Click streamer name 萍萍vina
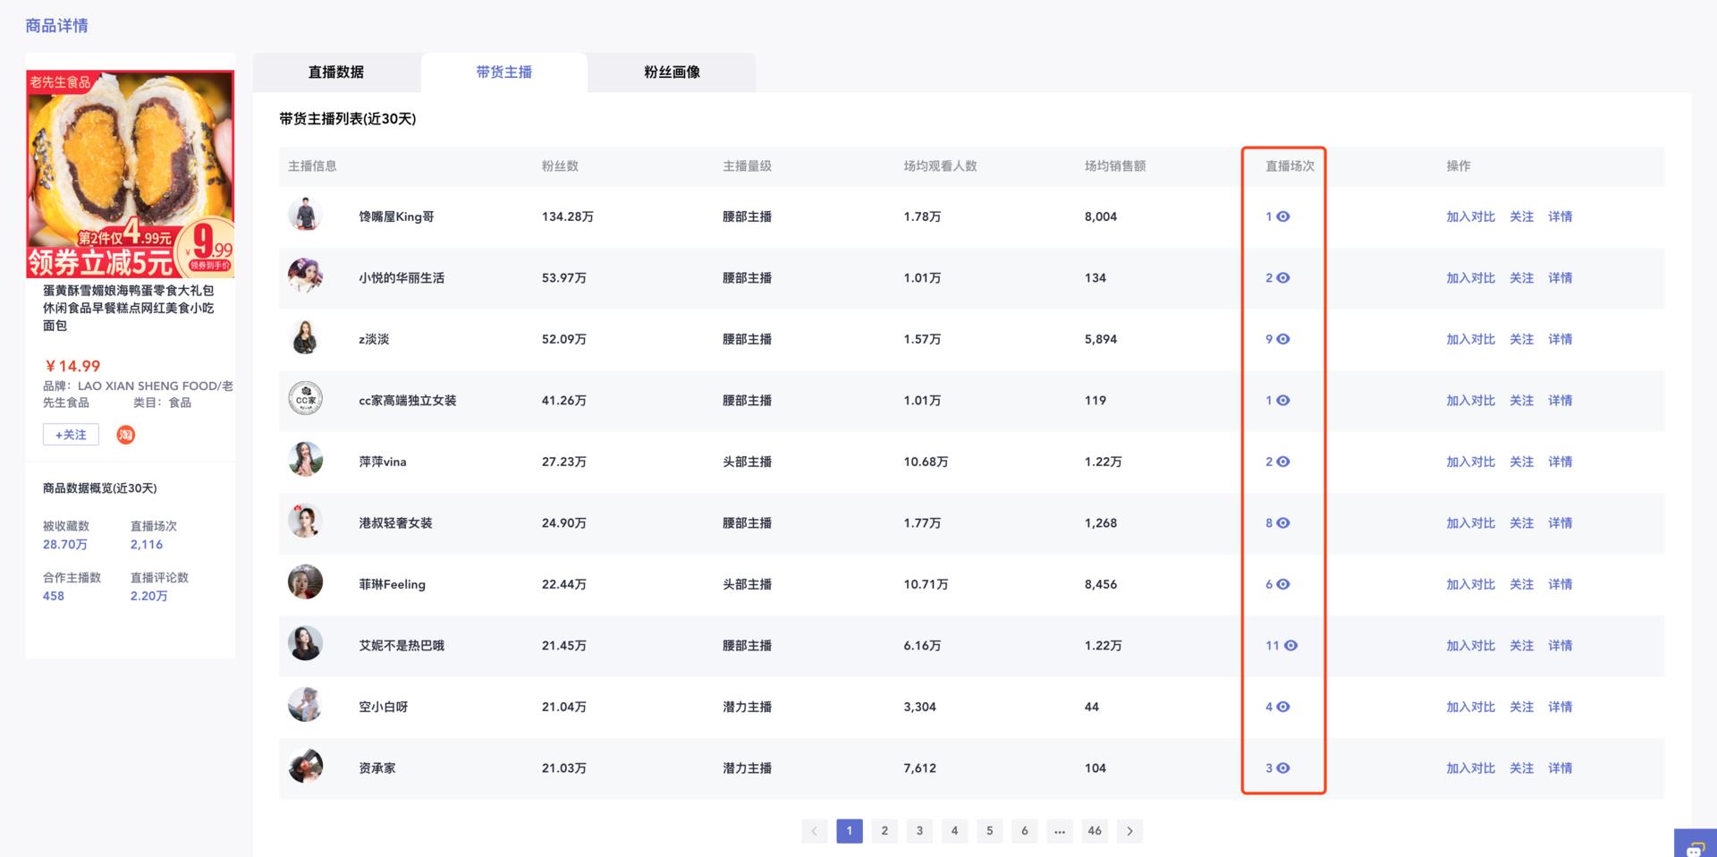The height and width of the screenshot is (857, 1717). (x=383, y=462)
